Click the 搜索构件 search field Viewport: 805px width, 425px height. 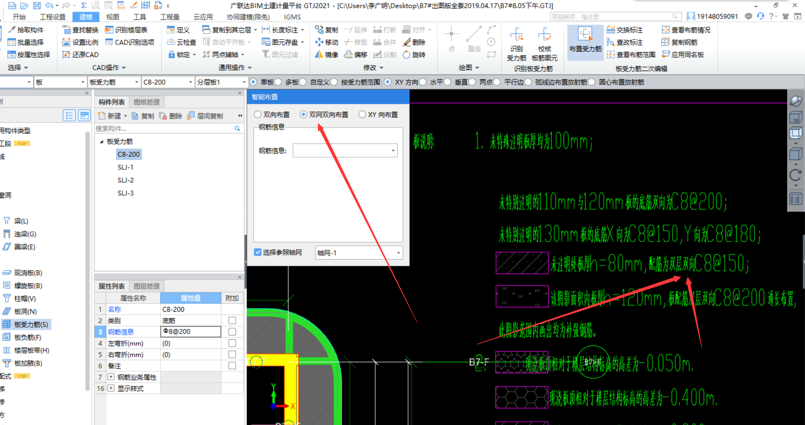[168, 128]
